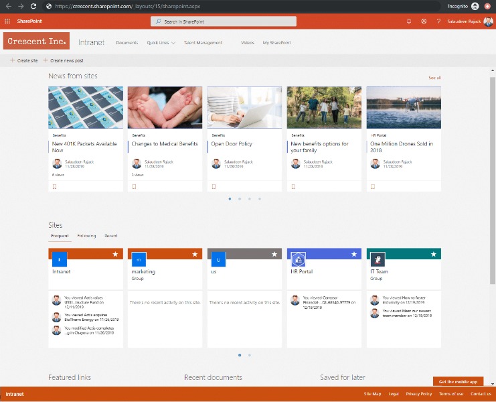Click the HR Portal site icon
The height and width of the screenshot is (402, 496).
point(298,259)
